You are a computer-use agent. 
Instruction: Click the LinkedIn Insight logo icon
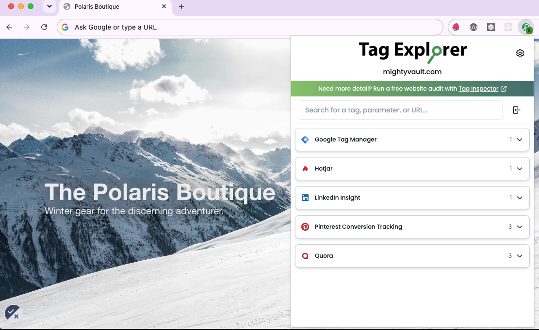(305, 197)
